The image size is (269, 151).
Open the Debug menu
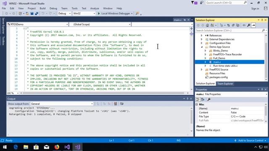point(53,8)
